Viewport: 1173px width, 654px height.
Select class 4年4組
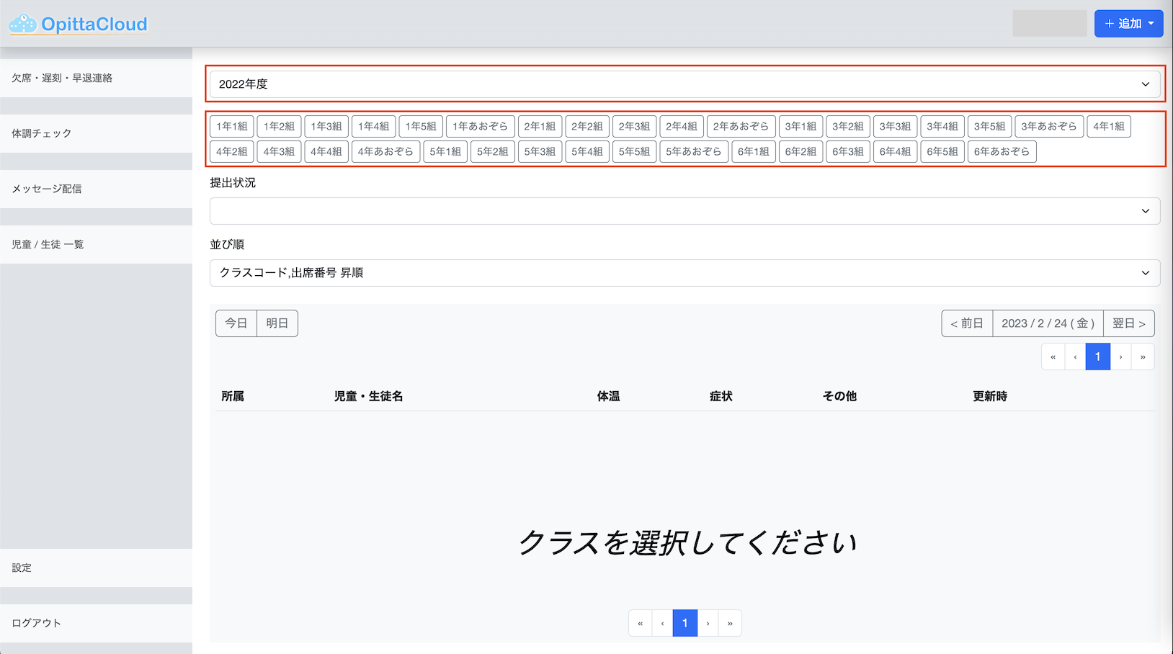tap(326, 152)
